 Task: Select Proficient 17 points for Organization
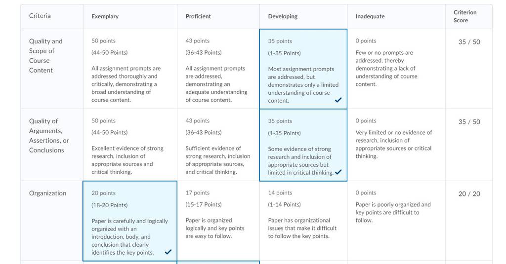pos(218,221)
